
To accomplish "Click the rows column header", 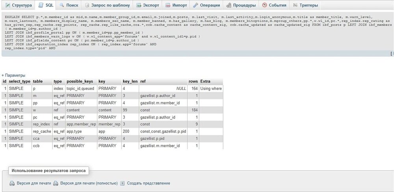I will coord(193,81).
